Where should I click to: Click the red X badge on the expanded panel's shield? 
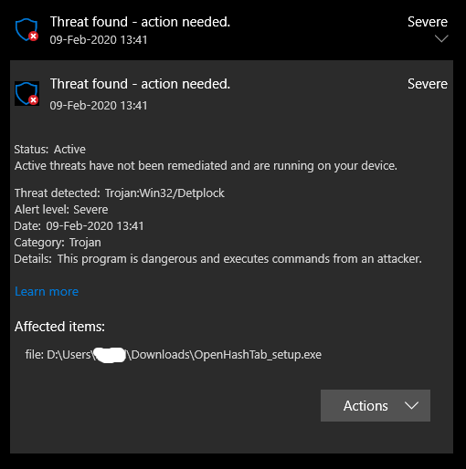(x=34, y=100)
